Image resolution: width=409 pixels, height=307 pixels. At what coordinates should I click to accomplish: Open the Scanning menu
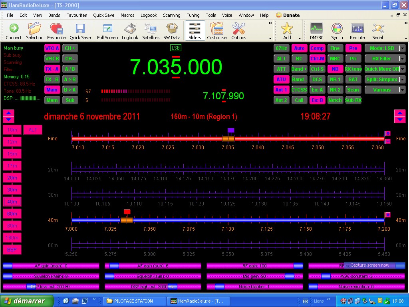tap(172, 15)
